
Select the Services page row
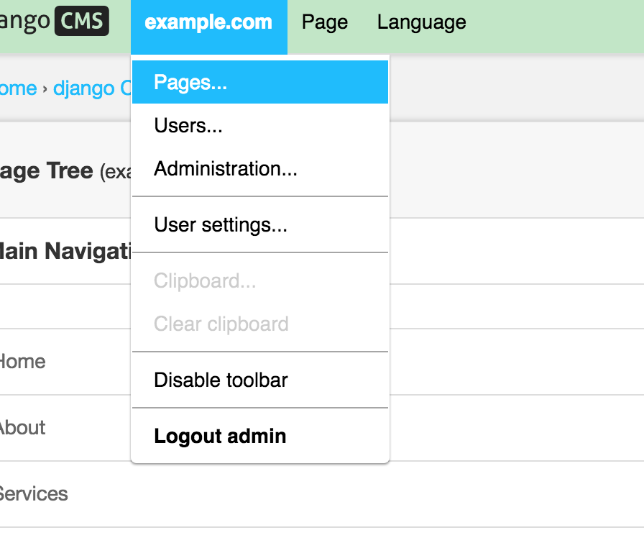[x=33, y=494]
